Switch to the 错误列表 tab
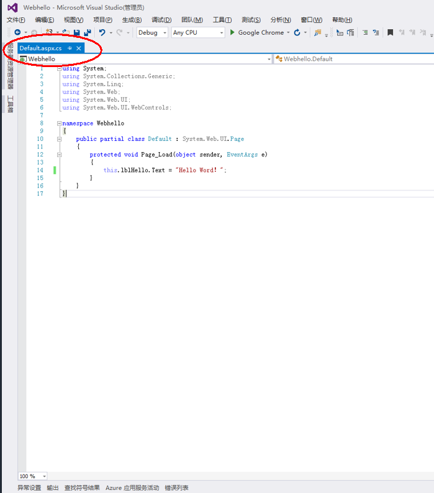 (176, 488)
